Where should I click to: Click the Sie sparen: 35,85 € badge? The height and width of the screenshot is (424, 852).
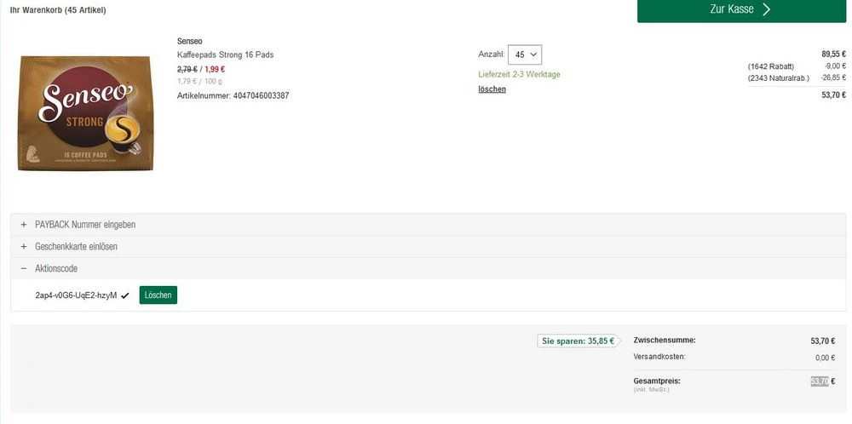(579, 341)
